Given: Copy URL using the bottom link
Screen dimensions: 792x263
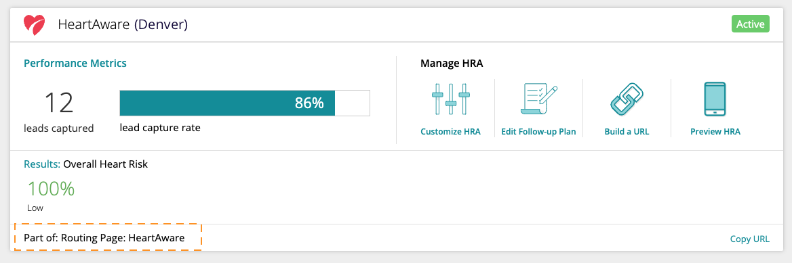Looking at the screenshot, I should coord(749,239).
